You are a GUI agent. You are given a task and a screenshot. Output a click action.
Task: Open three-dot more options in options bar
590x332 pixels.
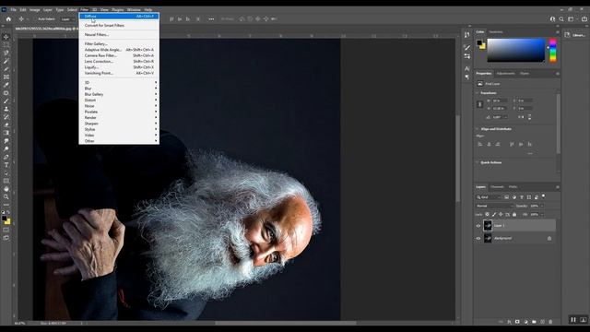[x=211, y=18]
